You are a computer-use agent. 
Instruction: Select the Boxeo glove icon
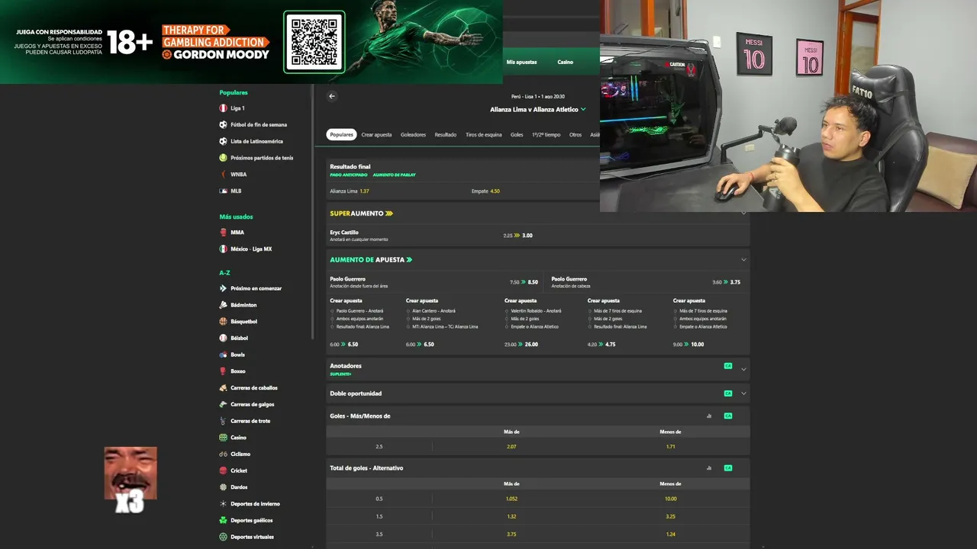click(223, 371)
